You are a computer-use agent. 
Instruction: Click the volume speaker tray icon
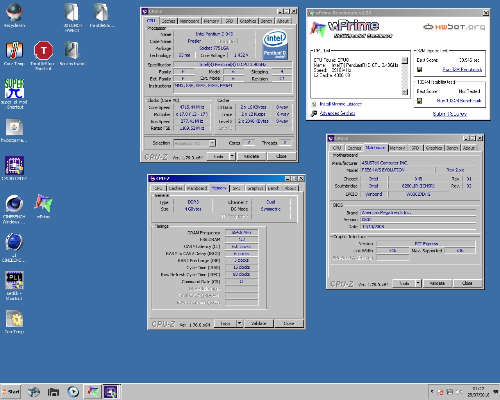459,392
